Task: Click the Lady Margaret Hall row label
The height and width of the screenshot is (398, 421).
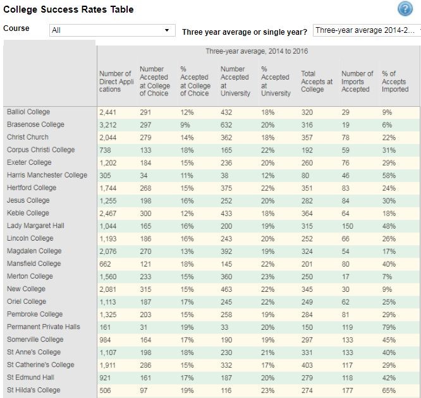Action: pos(36,226)
